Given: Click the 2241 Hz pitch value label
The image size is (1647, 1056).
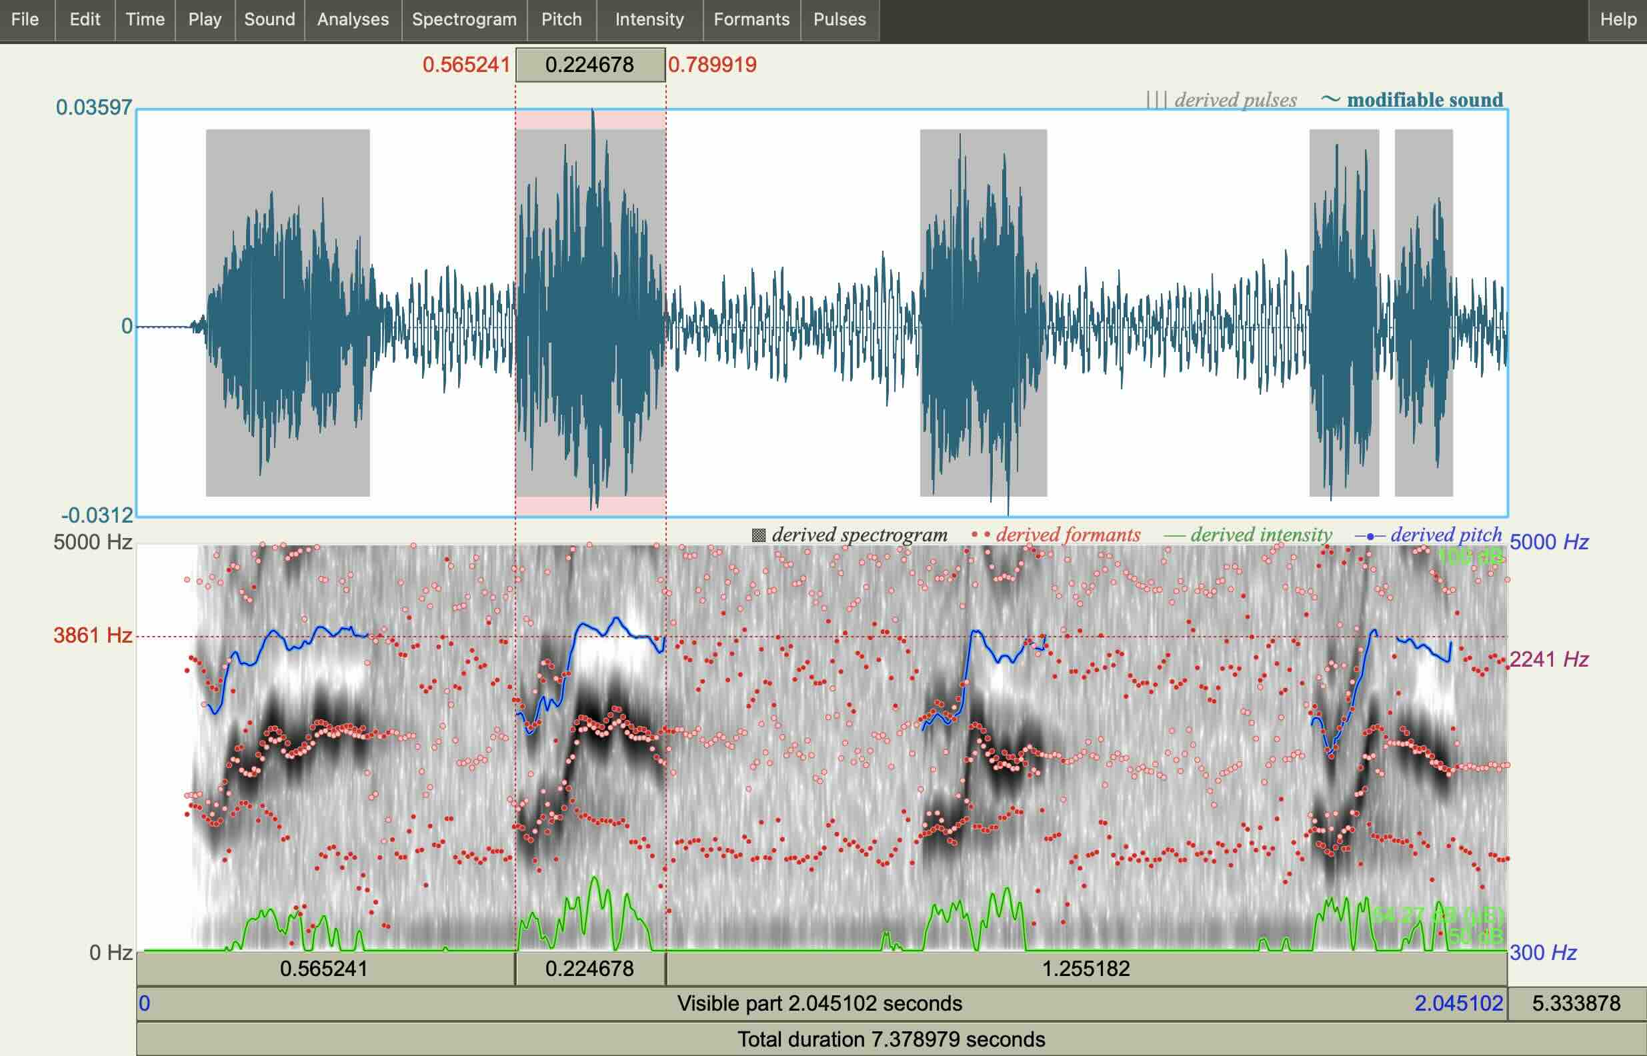Looking at the screenshot, I should point(1549,659).
